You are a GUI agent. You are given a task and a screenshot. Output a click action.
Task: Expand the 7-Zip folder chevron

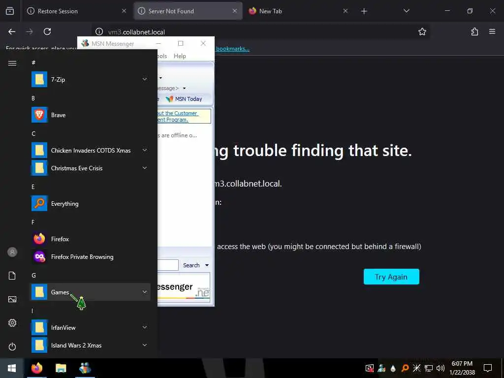coord(145,79)
